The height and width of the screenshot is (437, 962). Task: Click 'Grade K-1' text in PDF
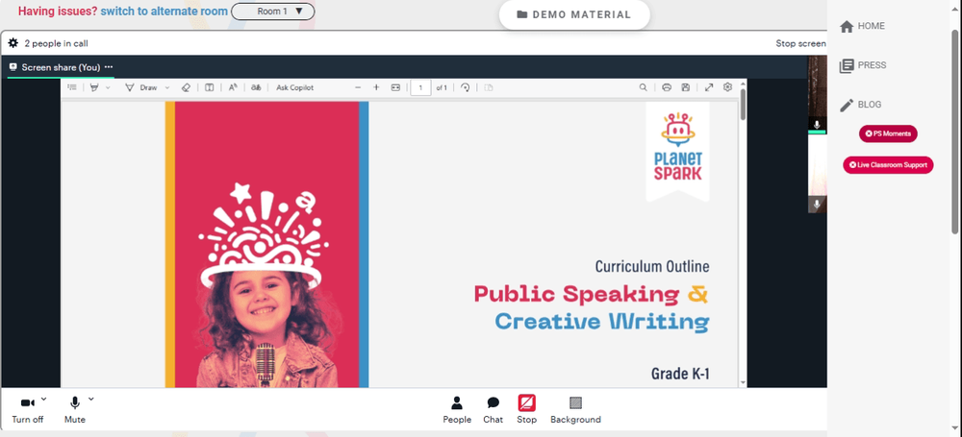tap(680, 374)
